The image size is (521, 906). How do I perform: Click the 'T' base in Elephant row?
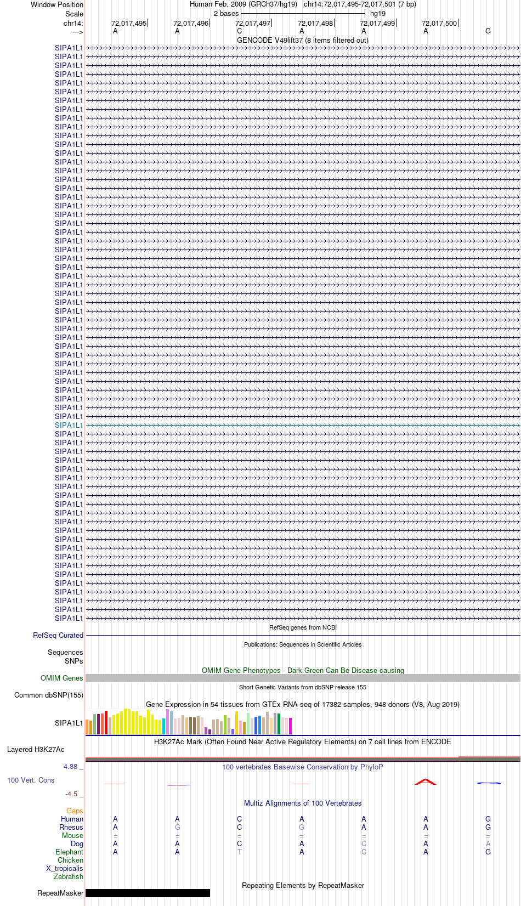pyautogui.click(x=239, y=852)
